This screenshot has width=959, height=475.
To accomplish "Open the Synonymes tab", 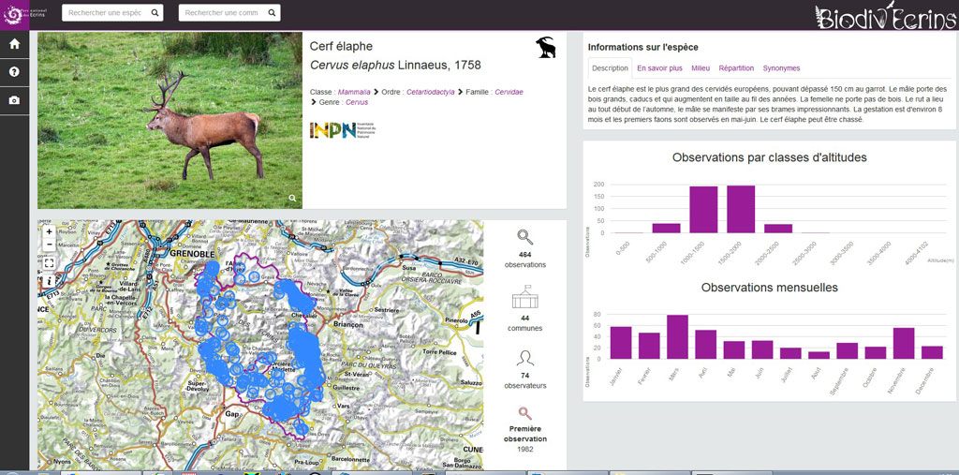I will point(781,68).
